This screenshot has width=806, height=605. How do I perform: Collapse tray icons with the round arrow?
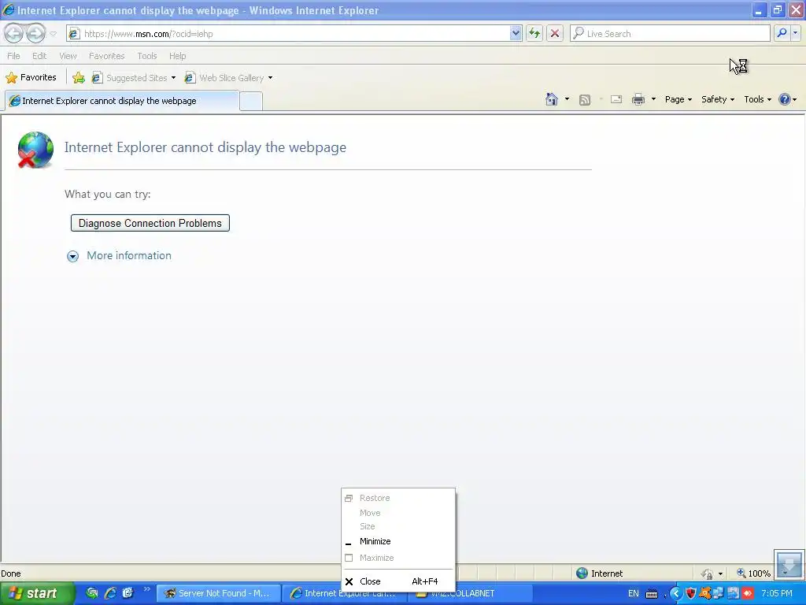[675, 594]
